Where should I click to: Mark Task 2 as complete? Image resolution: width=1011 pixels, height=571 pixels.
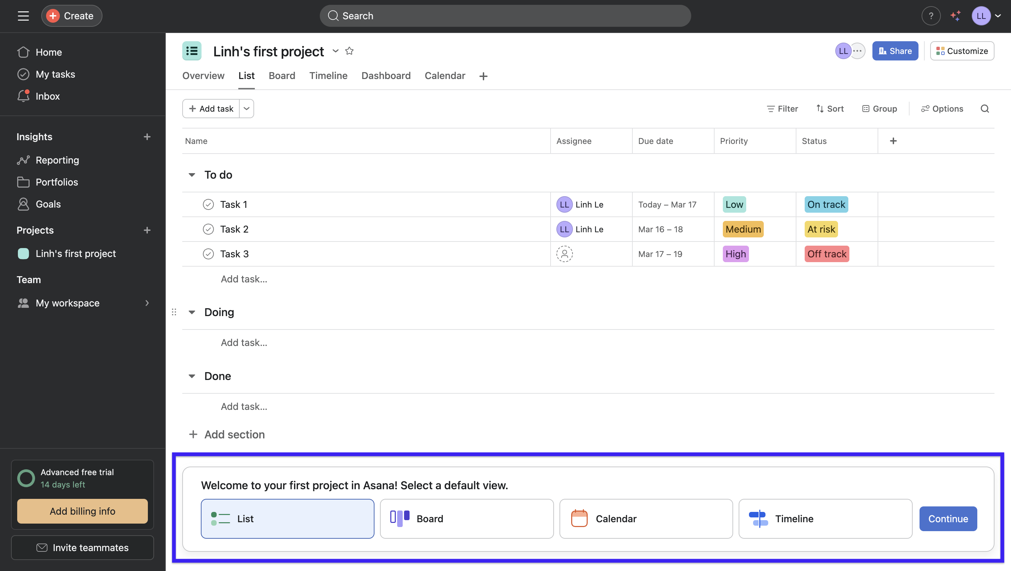click(x=208, y=229)
